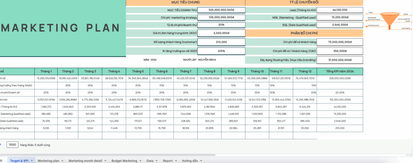Select the revenue target cell 525,000,000,000đ
The height and width of the screenshot is (163, 413).
pyautogui.click(x=221, y=10)
